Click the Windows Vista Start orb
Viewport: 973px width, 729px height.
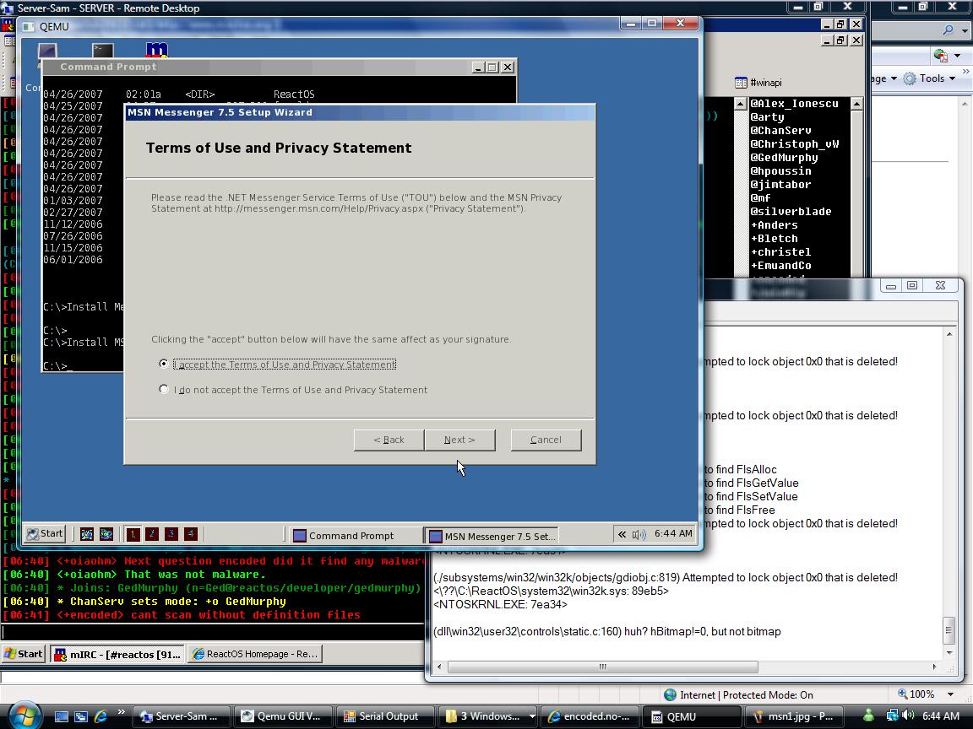point(25,715)
